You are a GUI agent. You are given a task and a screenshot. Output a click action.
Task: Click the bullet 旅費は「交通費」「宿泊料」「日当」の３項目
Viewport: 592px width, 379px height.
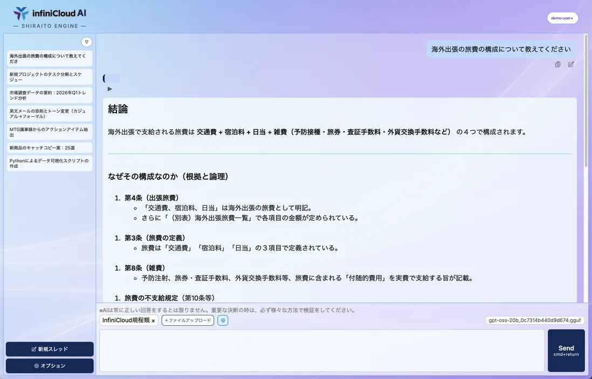click(x=240, y=248)
